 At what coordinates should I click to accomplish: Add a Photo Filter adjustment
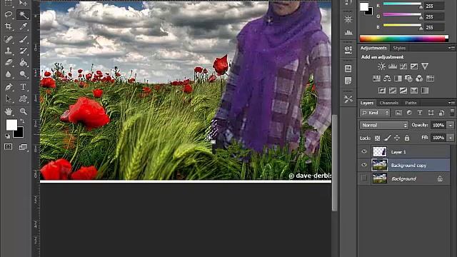[x=408, y=79]
